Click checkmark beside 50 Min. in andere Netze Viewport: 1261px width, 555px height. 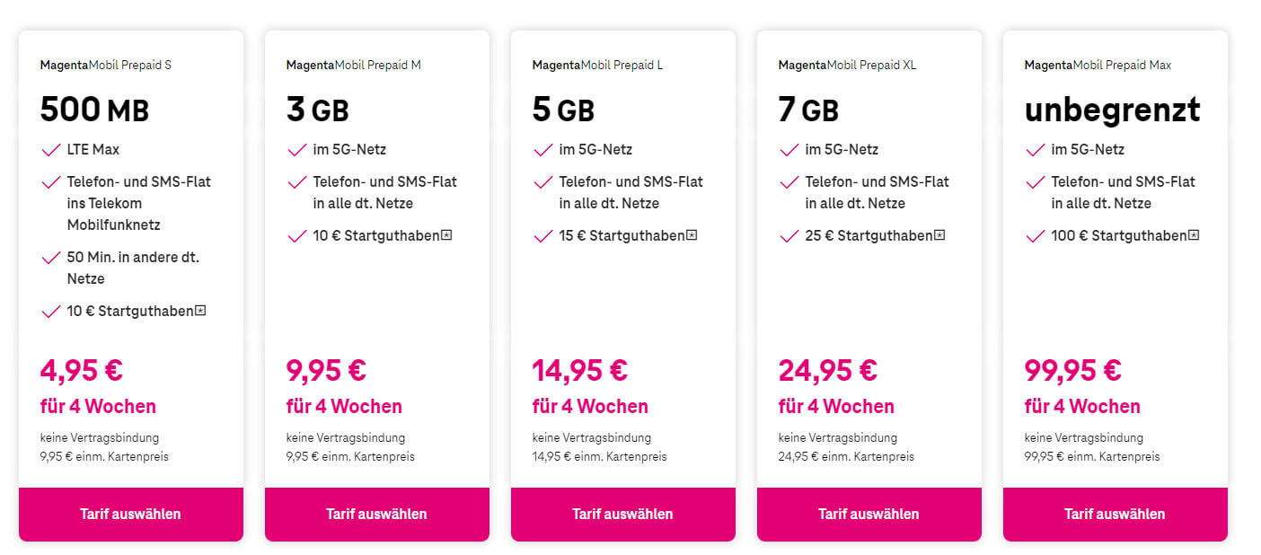51,259
